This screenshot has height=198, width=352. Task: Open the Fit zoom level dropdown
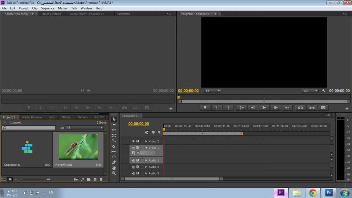[x=213, y=91]
